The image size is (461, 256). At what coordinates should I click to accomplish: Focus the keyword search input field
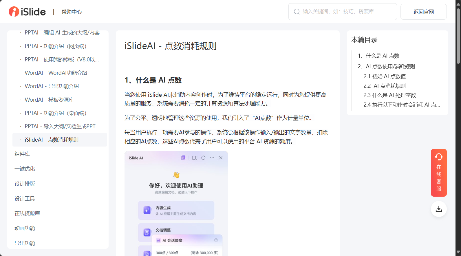point(343,12)
